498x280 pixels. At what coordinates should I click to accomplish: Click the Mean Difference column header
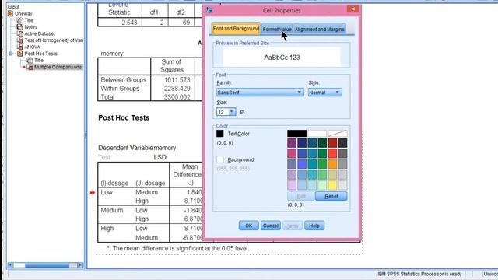(x=187, y=174)
